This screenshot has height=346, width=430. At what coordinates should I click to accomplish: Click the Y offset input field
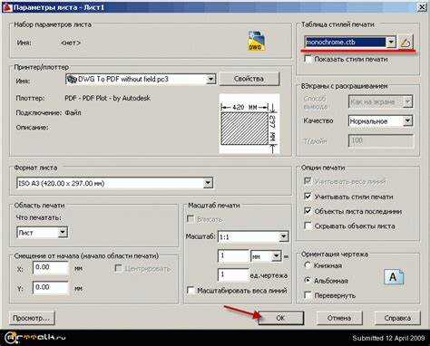[51, 288]
